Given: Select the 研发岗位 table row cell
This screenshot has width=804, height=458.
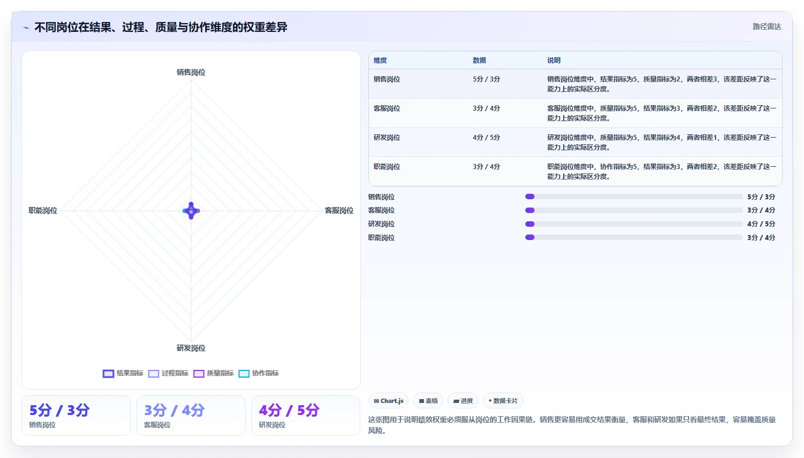Looking at the screenshot, I should [x=387, y=138].
